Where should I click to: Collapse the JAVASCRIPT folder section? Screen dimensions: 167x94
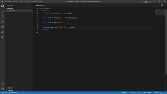point(19,8)
